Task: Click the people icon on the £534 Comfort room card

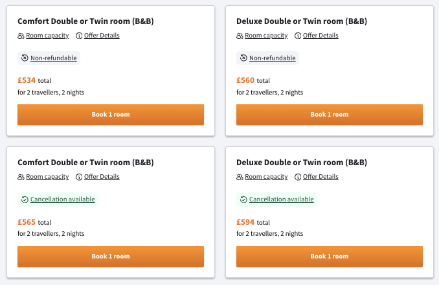Action: (21, 36)
